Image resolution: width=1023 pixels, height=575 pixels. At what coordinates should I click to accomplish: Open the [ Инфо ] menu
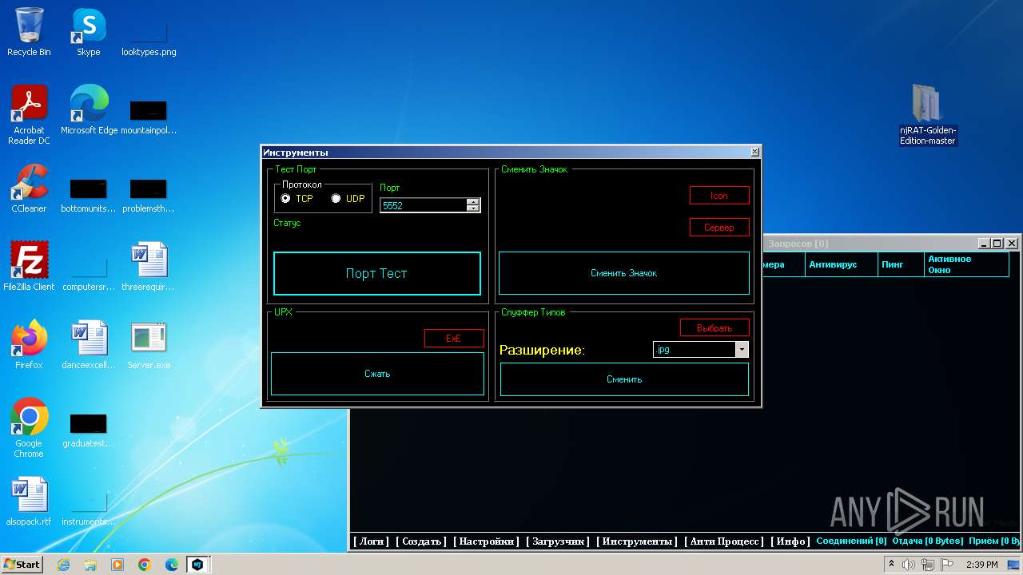[x=790, y=541]
